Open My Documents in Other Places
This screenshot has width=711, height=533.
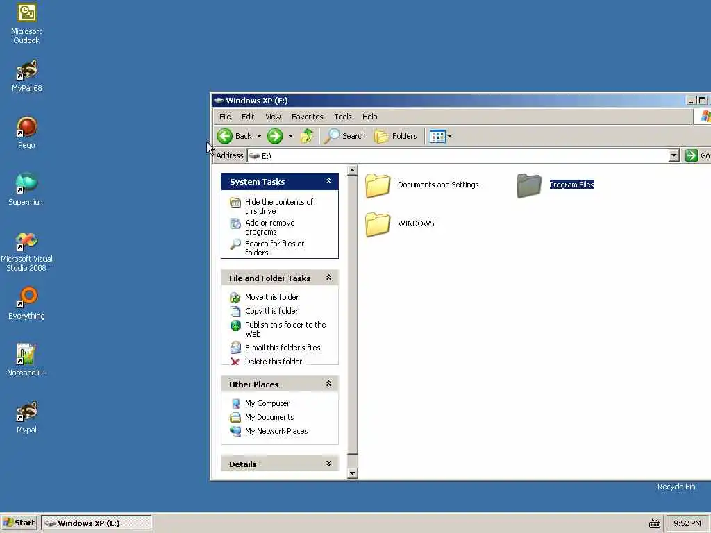coord(269,417)
